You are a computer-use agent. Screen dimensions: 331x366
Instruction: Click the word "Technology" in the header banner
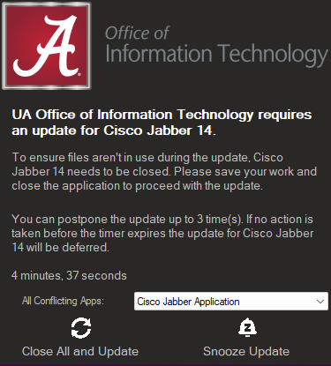click(273, 55)
